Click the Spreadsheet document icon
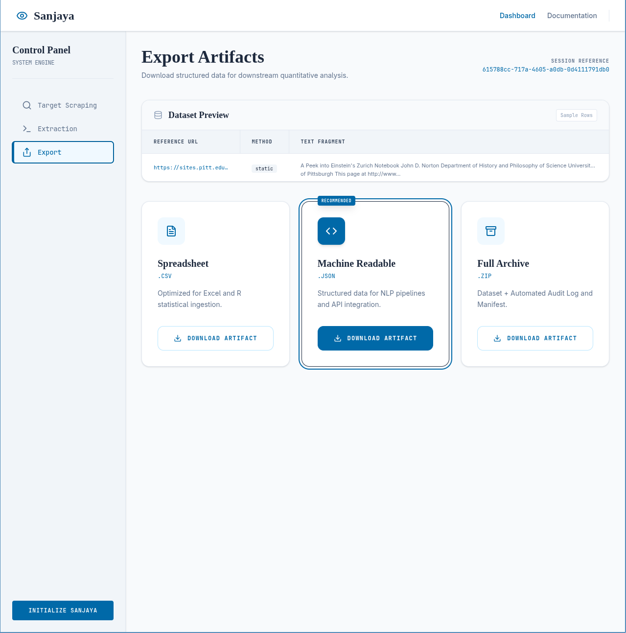This screenshot has width=626, height=633. click(171, 231)
